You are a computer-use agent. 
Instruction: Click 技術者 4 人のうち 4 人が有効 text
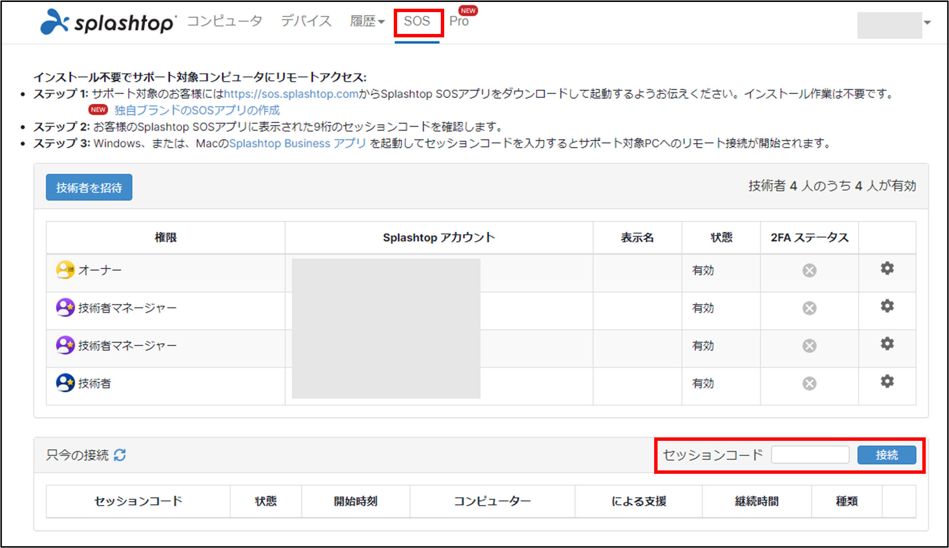click(x=832, y=186)
